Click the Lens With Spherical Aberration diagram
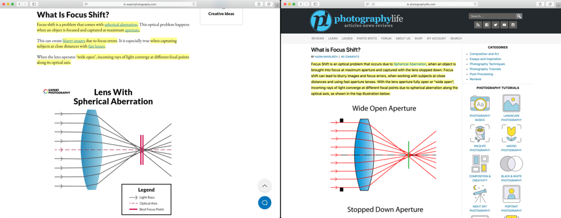This screenshot has width=561, height=218. (113, 151)
